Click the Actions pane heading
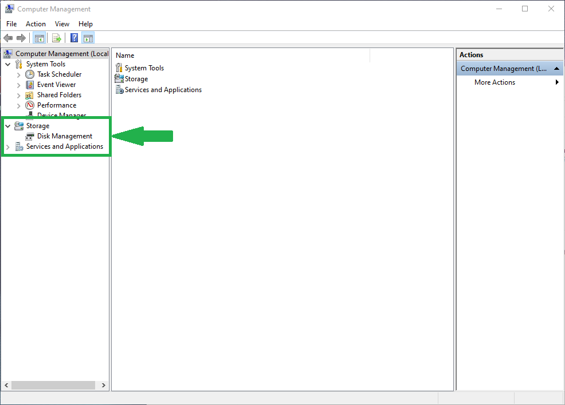 tap(472, 55)
